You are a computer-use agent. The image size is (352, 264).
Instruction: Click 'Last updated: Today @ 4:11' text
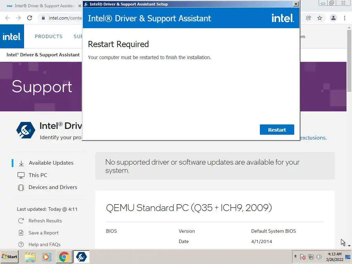click(47, 209)
